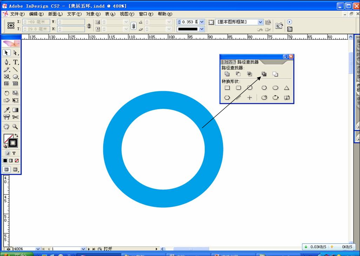
Task: Pick the Rotate tool
Action: [7, 93]
